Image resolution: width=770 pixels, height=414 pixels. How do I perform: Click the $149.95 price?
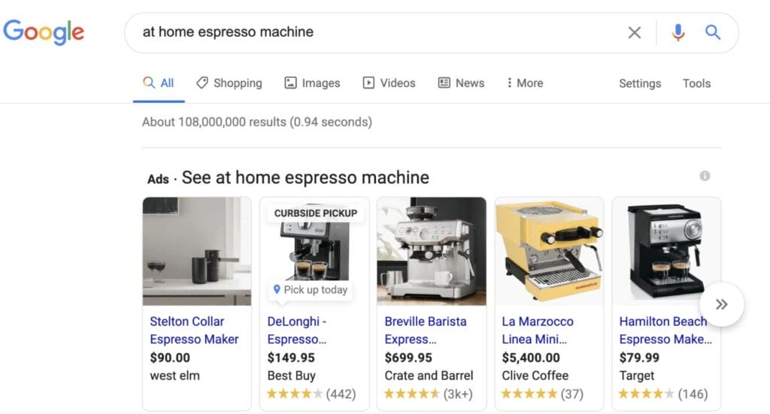coord(291,358)
